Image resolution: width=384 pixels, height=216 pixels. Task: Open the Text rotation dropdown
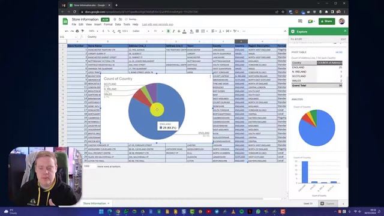tap(236, 31)
